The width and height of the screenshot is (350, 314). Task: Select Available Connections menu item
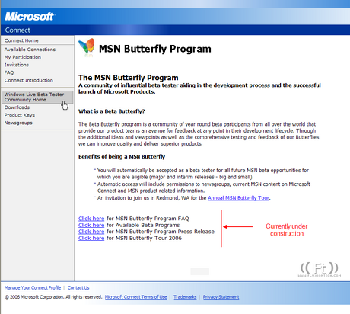(x=30, y=50)
